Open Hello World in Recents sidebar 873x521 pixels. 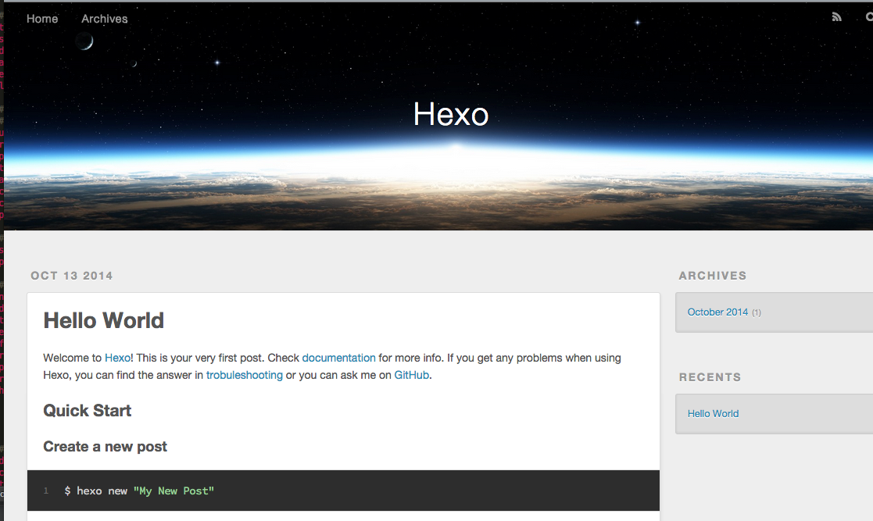coord(714,413)
